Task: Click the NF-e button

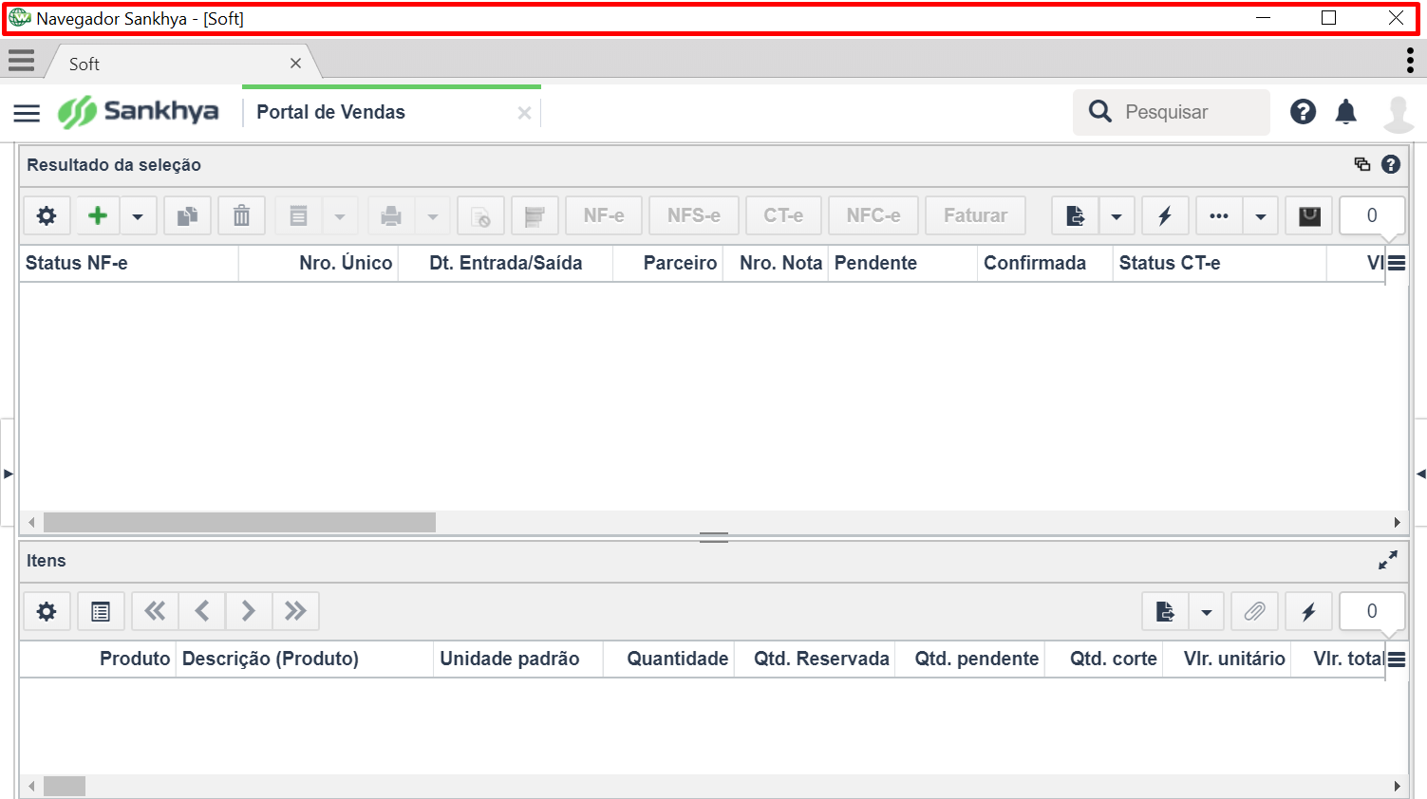Action: click(604, 215)
